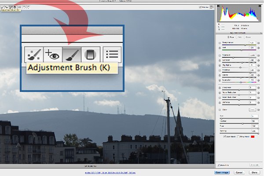Screen dimensions: 264x176
Task: Click the Temperature value field
Action: 252,43
